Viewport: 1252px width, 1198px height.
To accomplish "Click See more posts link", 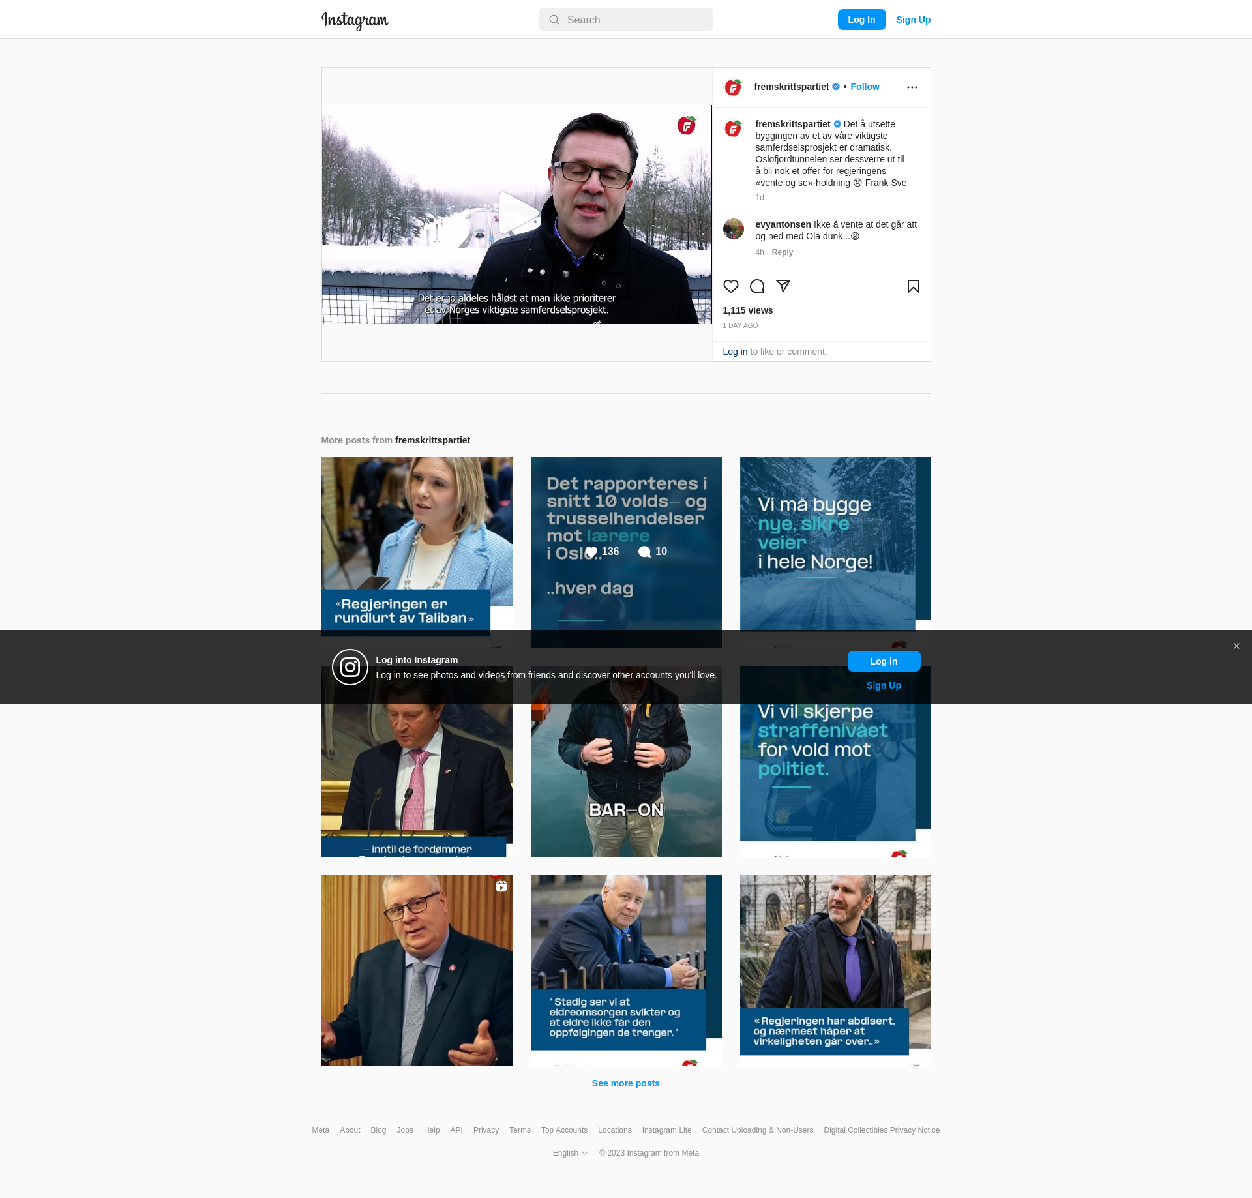I will 626,1083.
